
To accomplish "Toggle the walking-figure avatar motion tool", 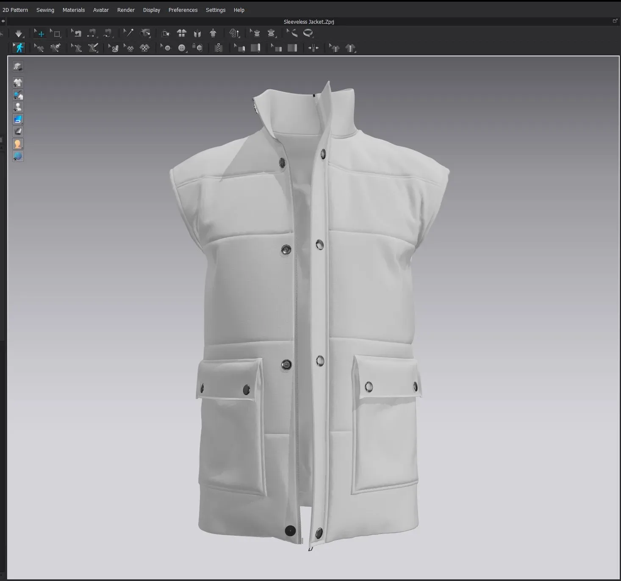I will point(19,48).
